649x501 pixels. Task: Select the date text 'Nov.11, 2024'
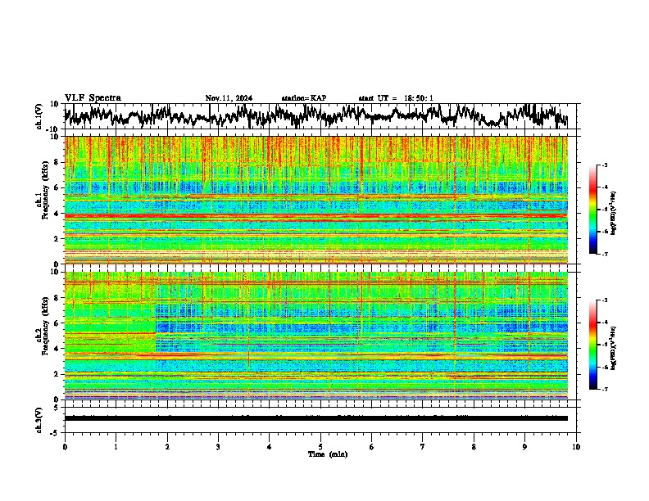229,98
